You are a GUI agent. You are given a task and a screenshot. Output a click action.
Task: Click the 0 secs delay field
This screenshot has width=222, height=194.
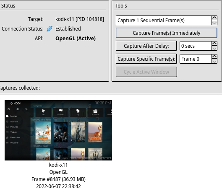tap(196, 46)
